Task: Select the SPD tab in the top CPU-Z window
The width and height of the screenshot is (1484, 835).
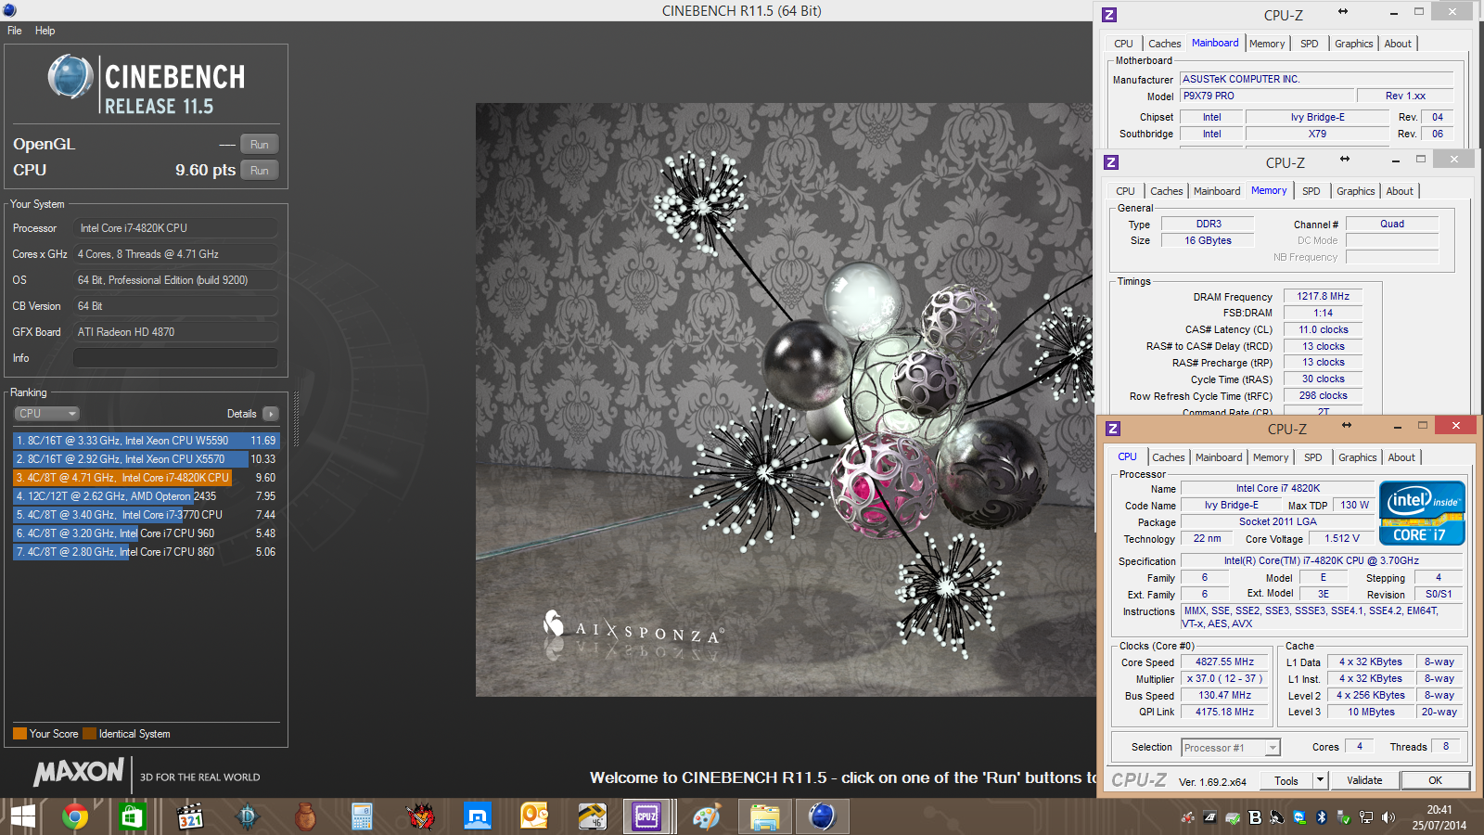Action: pyautogui.click(x=1310, y=44)
